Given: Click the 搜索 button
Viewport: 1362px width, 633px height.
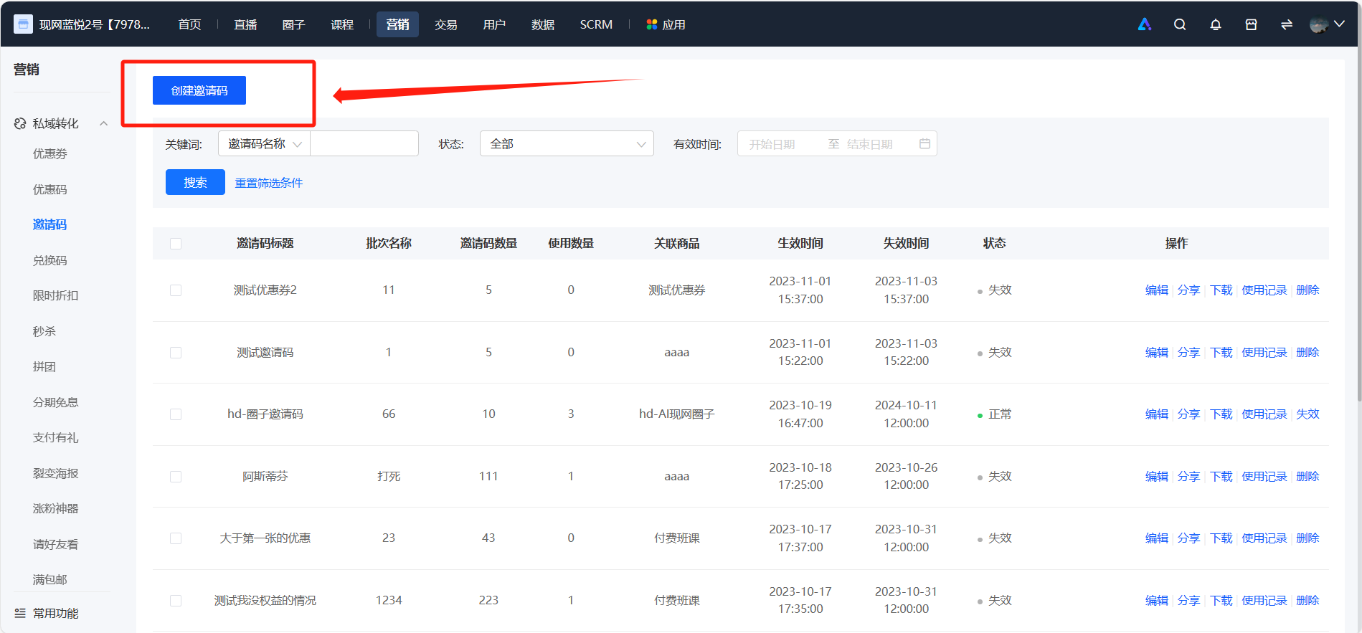Looking at the screenshot, I should [x=195, y=182].
